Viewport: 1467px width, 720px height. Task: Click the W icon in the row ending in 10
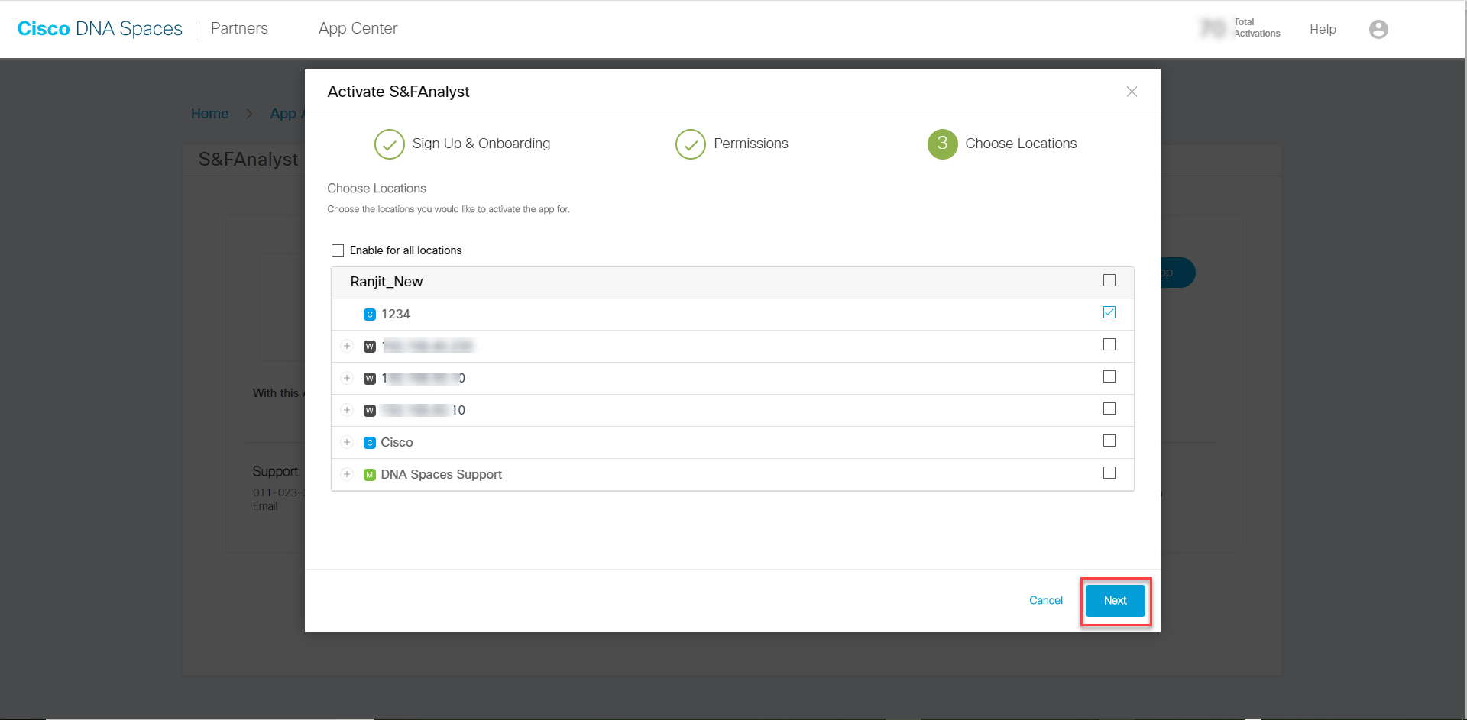click(x=370, y=411)
